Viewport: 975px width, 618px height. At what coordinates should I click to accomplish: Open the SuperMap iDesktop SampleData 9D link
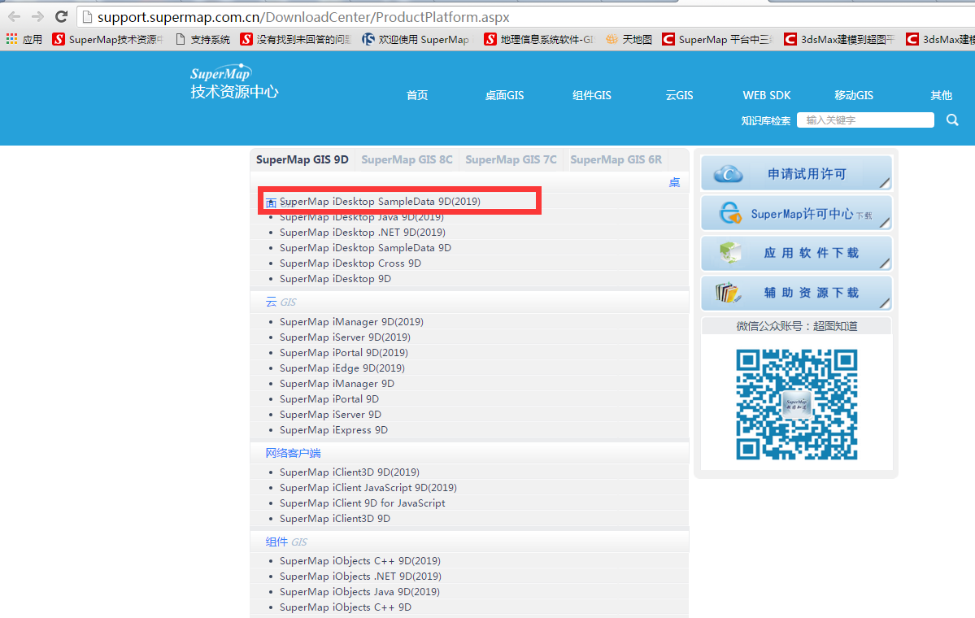(365, 247)
